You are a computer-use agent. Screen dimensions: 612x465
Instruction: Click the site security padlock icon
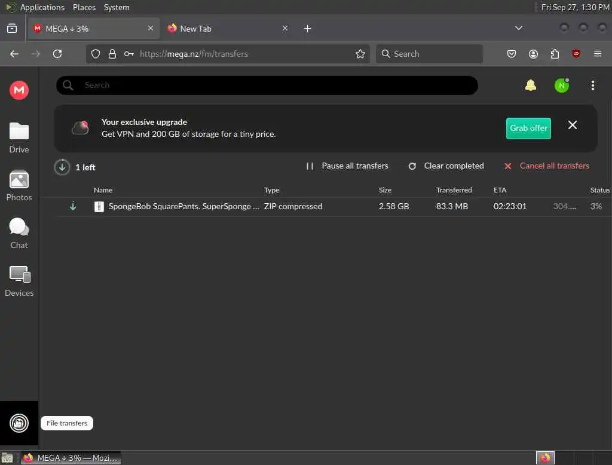(112, 54)
